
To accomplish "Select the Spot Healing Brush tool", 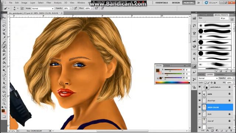I will (x=4, y=42).
